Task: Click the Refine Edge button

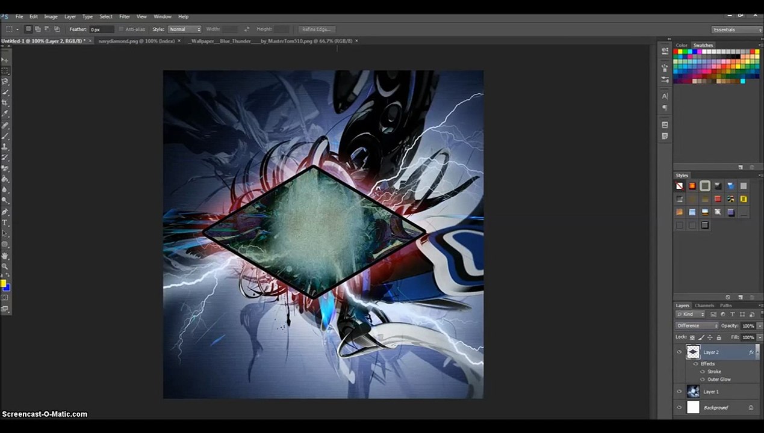Action: (x=317, y=29)
